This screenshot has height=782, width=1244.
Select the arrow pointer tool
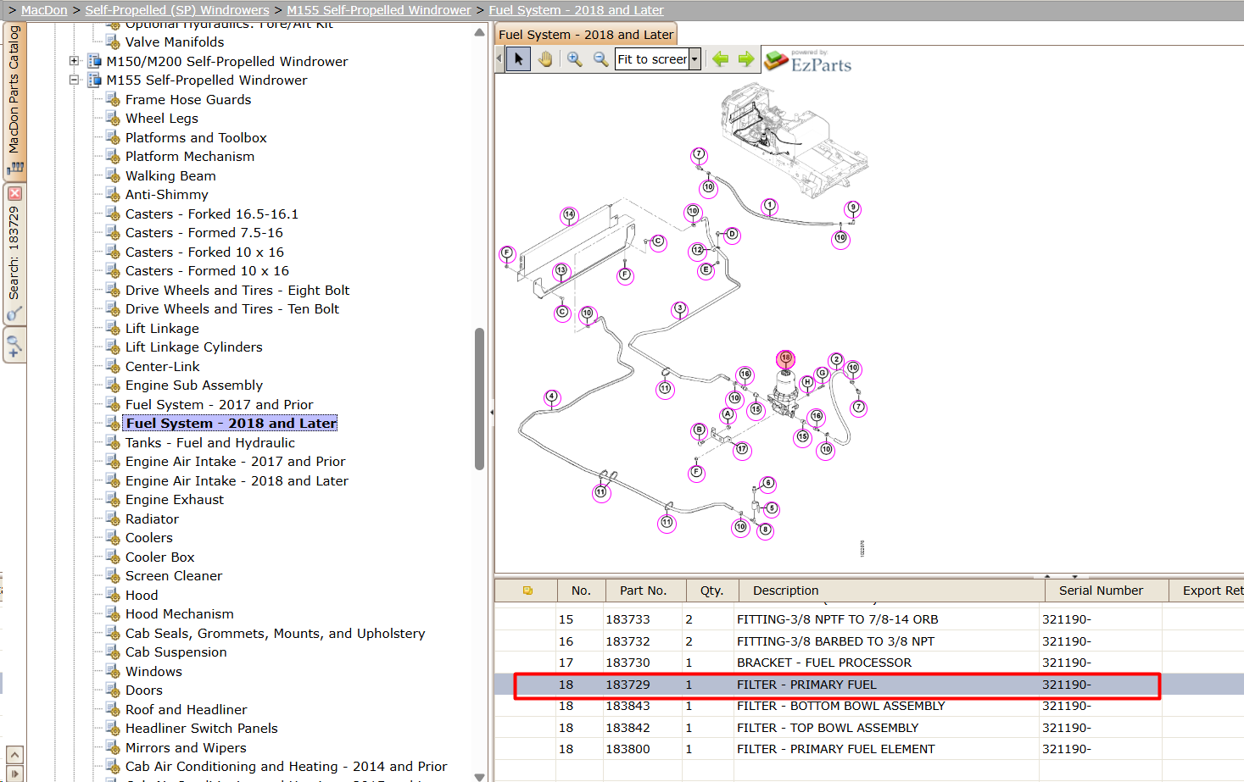tap(518, 59)
